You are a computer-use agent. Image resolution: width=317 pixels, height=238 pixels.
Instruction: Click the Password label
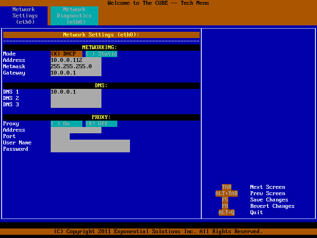point(15,149)
